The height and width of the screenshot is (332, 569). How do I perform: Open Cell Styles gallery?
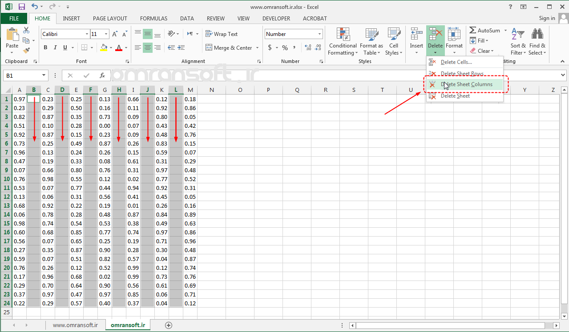tap(394, 41)
